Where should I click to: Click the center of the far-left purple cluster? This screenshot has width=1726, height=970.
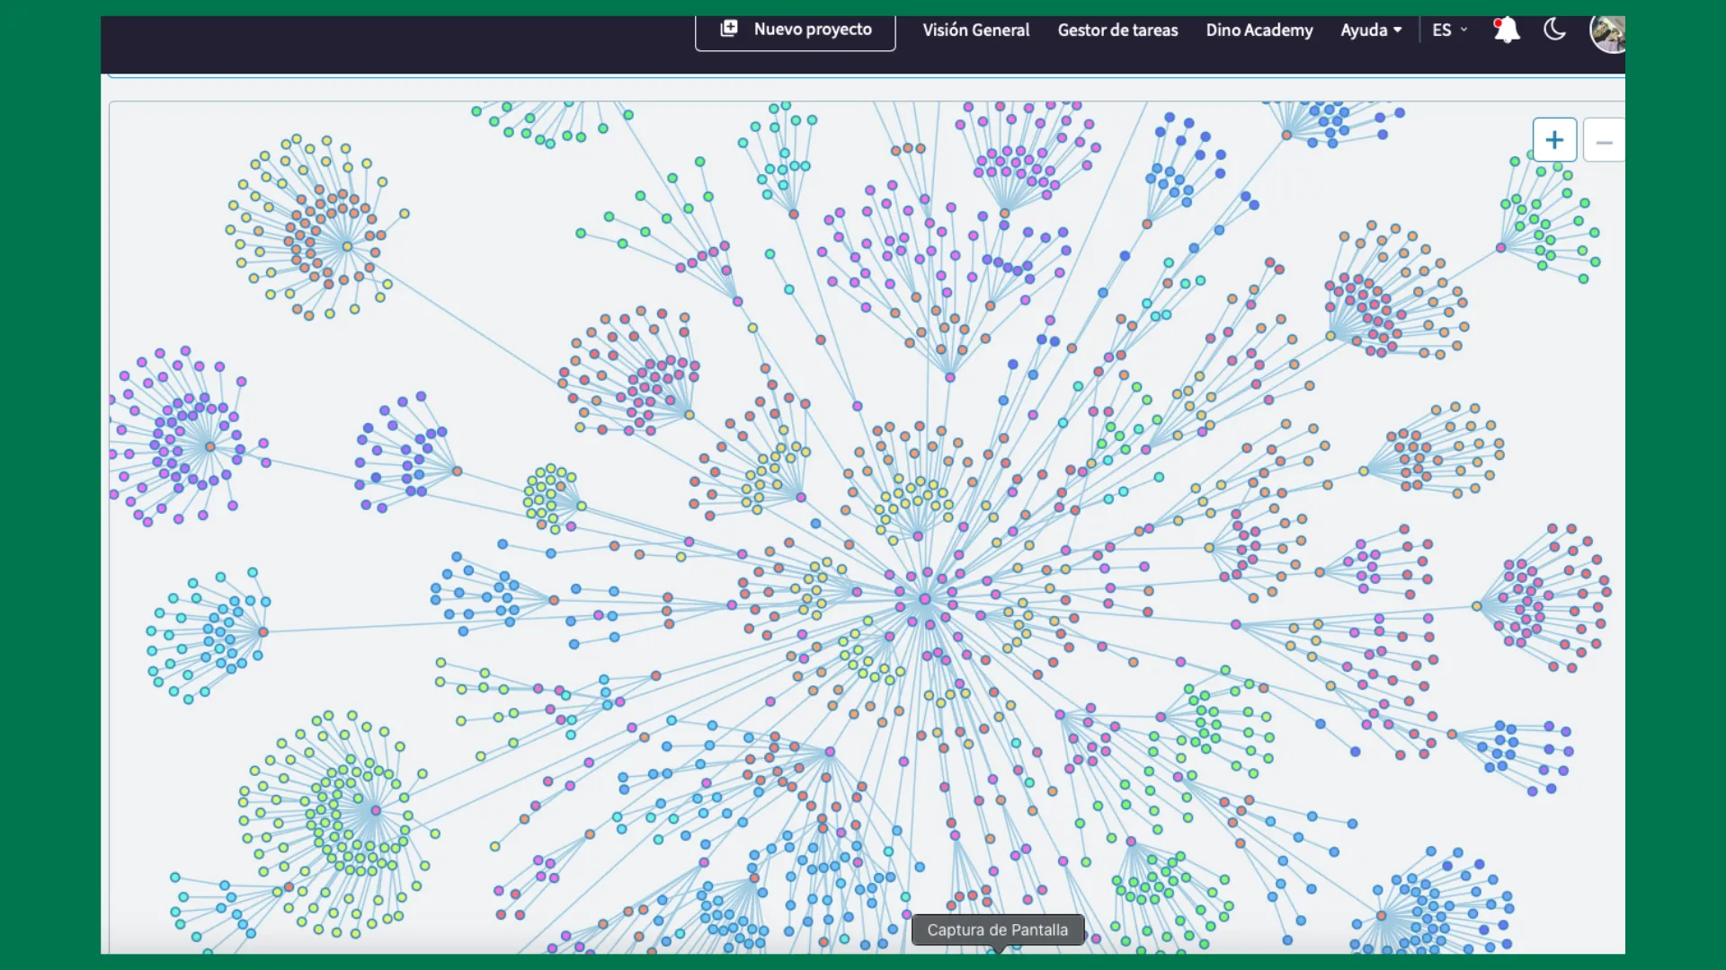[x=209, y=446]
